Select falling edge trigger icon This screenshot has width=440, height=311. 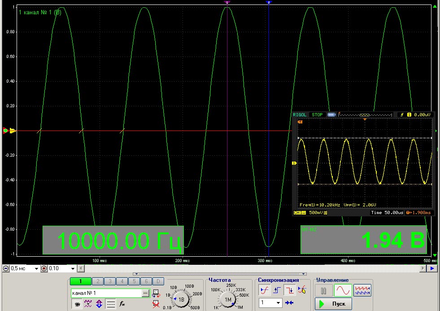click(289, 290)
